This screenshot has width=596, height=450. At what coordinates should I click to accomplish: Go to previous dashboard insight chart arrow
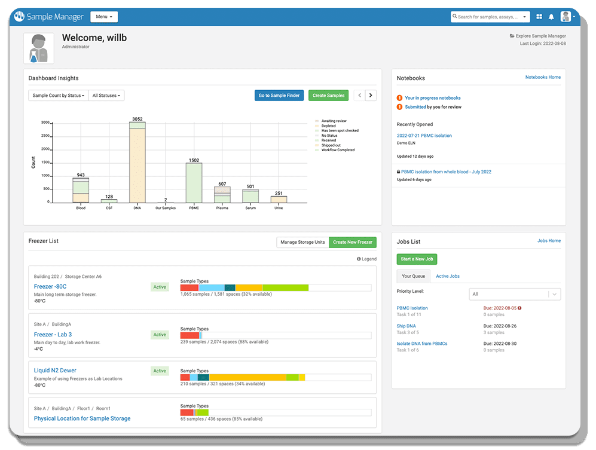click(359, 95)
